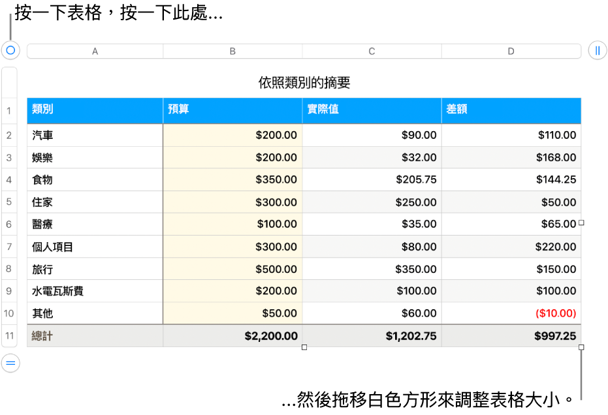Screen dimensions: 608x415
Task: Select row 2 header
Action: pyautogui.click(x=9, y=135)
